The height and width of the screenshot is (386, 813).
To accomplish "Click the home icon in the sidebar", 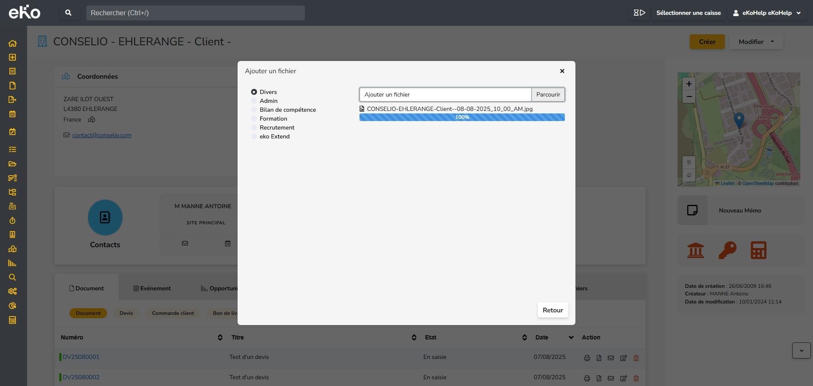I will [12, 43].
